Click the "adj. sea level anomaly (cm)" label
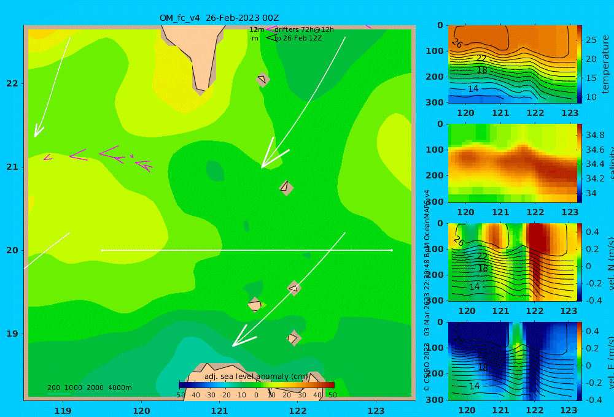The height and width of the screenshot is (417, 614). (x=256, y=377)
